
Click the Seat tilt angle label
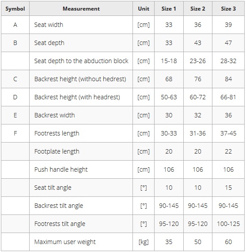(53, 188)
